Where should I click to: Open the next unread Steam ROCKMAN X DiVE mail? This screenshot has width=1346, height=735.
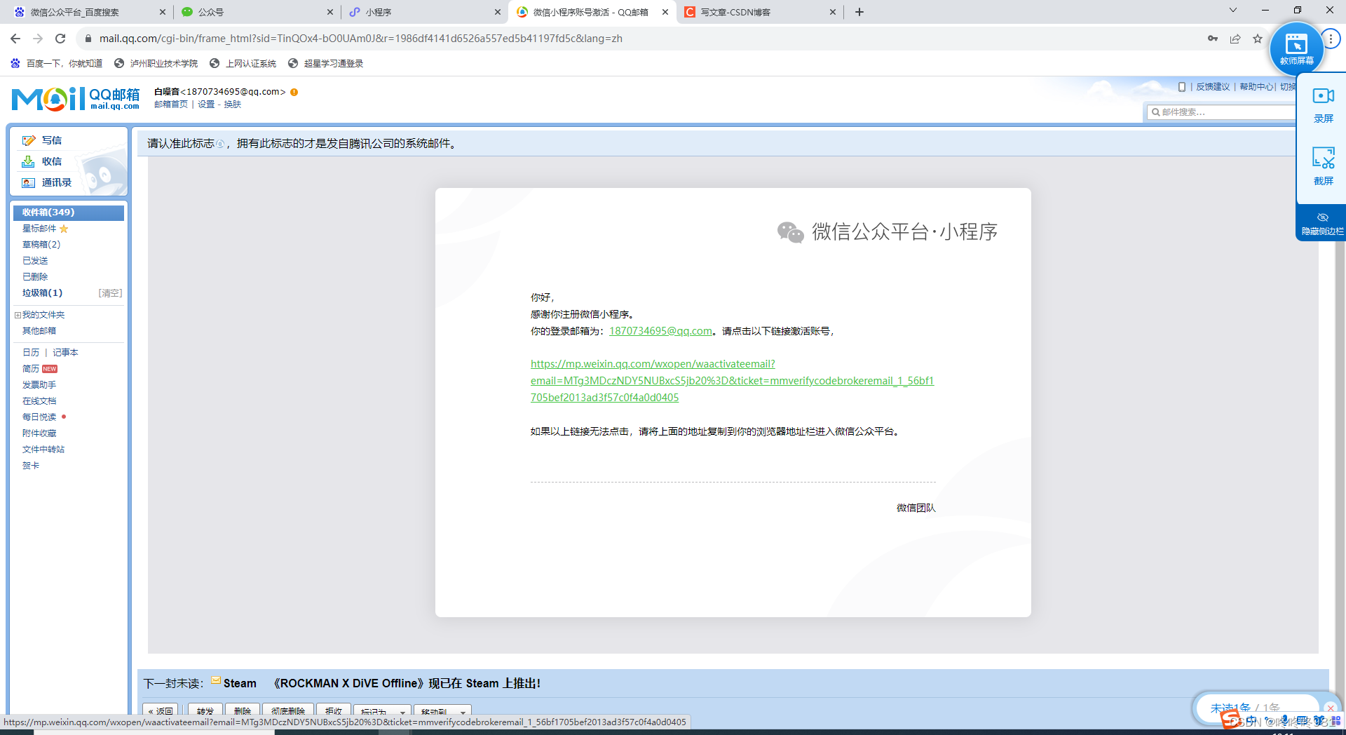point(382,683)
